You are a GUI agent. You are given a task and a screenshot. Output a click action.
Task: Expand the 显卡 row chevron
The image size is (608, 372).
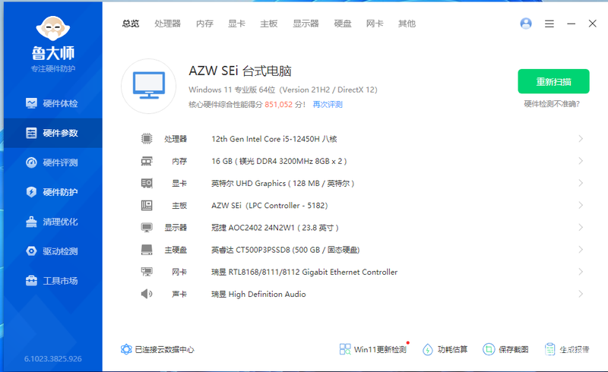[581, 183]
